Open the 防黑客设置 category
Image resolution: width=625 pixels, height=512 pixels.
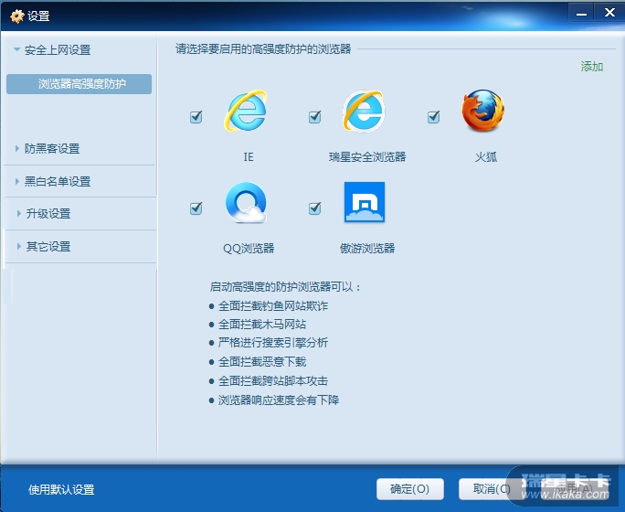(x=52, y=149)
